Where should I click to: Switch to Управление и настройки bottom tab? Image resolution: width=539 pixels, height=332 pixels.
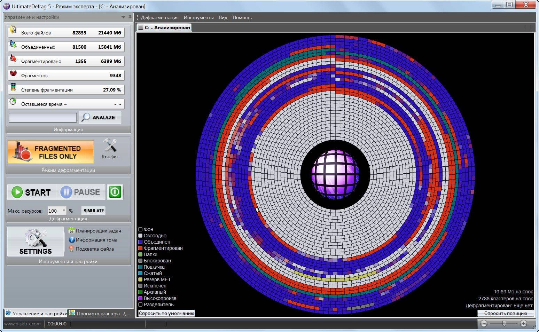[36, 313]
